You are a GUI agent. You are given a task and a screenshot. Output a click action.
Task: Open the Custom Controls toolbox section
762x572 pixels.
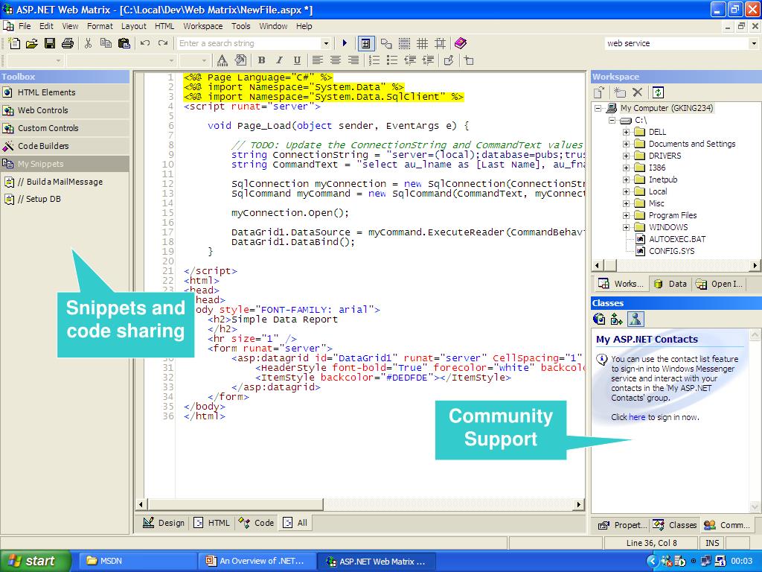point(65,128)
